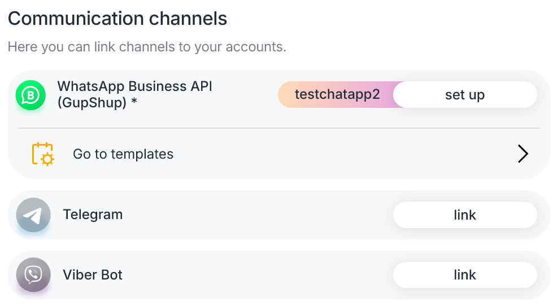The image size is (557, 306).
Task: Click the 'Telegram' channel name
Action: tap(93, 215)
